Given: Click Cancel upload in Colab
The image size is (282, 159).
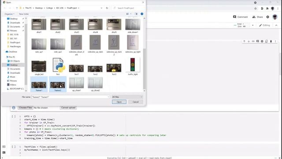Looking at the screenshot, I should pyautogui.click(x=68, y=108).
